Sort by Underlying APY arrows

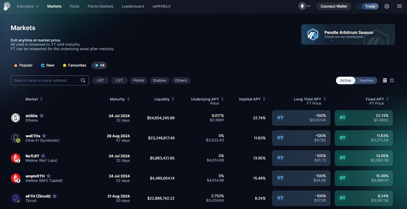pos(222,99)
